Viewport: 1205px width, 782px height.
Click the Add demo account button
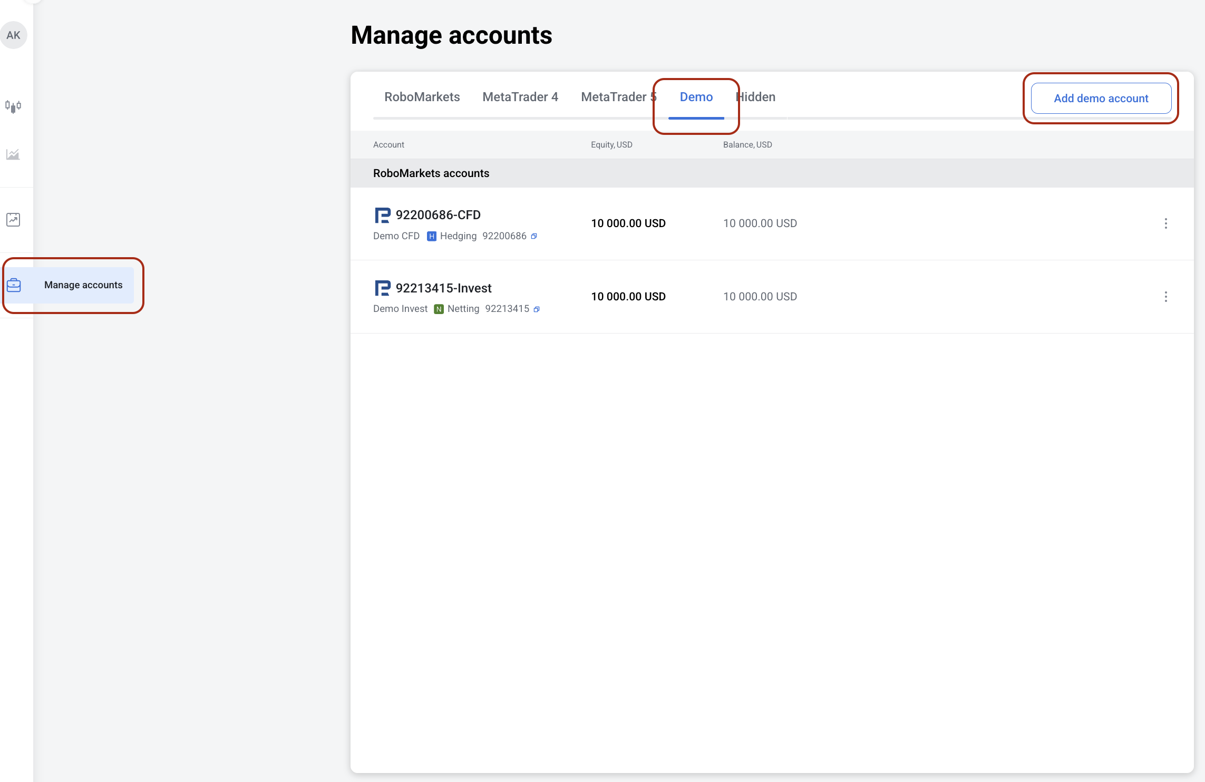point(1101,99)
